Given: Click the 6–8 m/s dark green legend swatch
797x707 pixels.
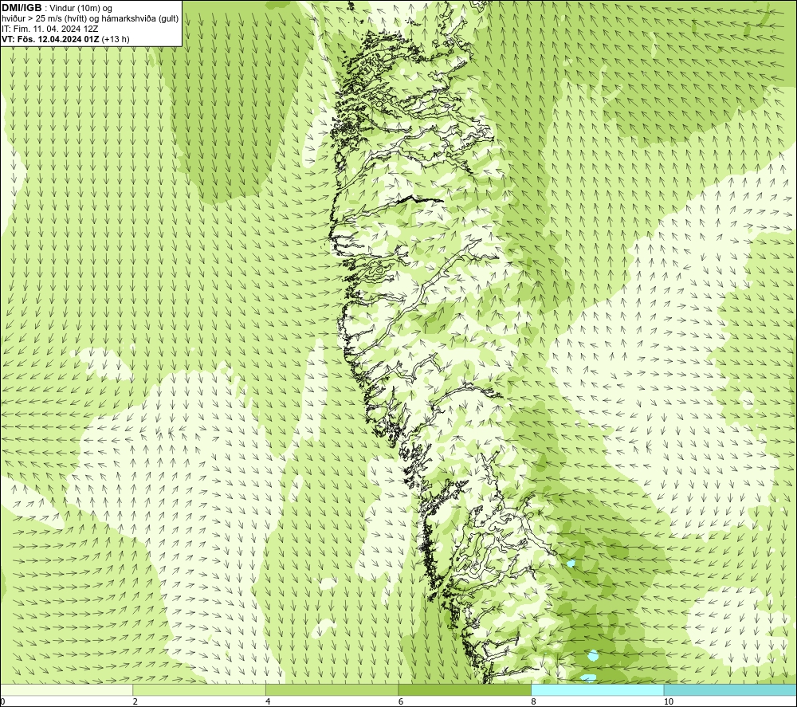Looking at the screenshot, I should (x=465, y=689).
